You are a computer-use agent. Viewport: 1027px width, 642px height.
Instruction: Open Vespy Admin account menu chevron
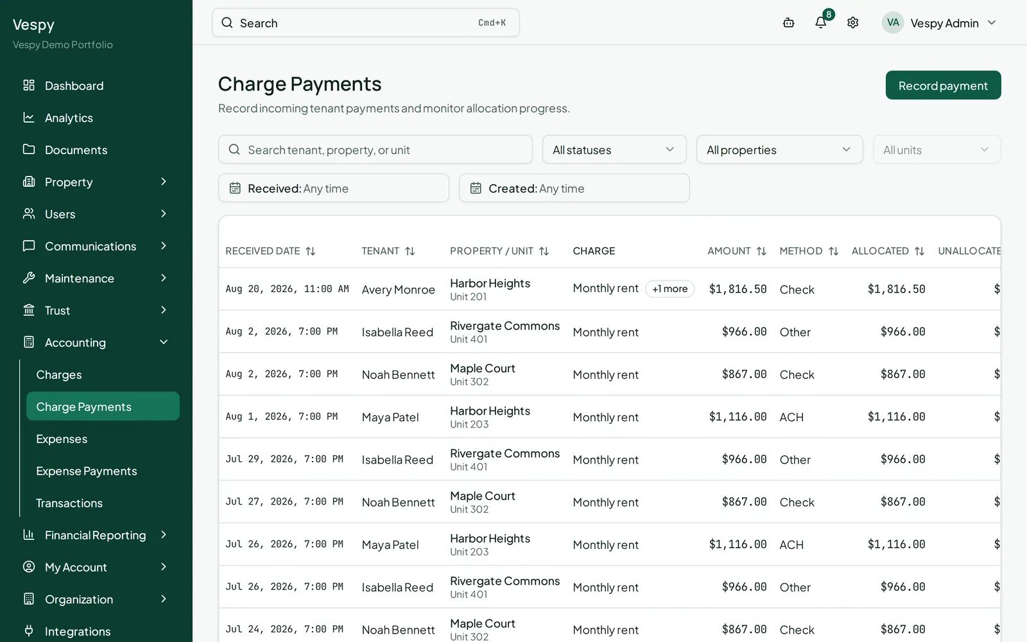[992, 22]
